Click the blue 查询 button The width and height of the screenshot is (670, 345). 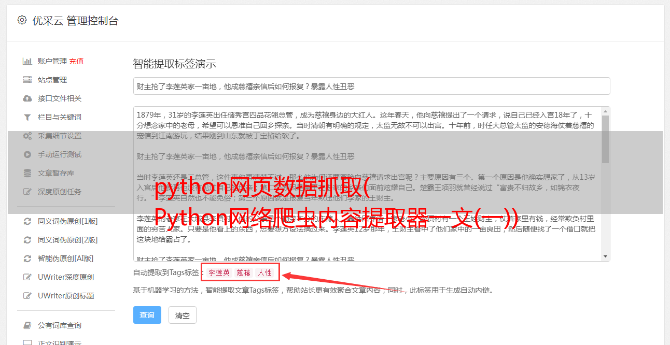(x=147, y=315)
